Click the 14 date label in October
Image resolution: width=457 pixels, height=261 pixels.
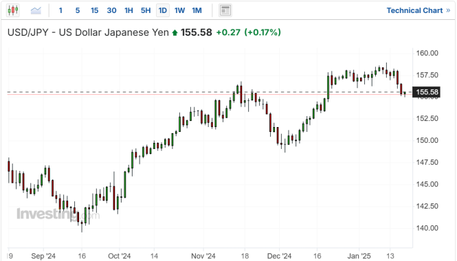pos(154,256)
